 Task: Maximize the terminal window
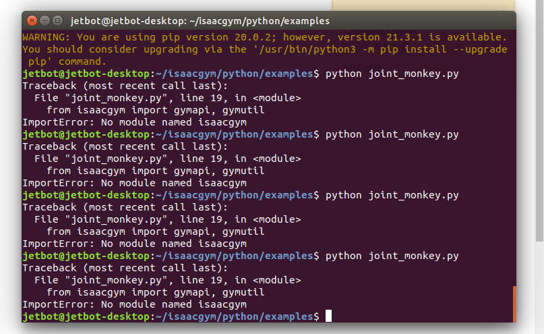57,21
